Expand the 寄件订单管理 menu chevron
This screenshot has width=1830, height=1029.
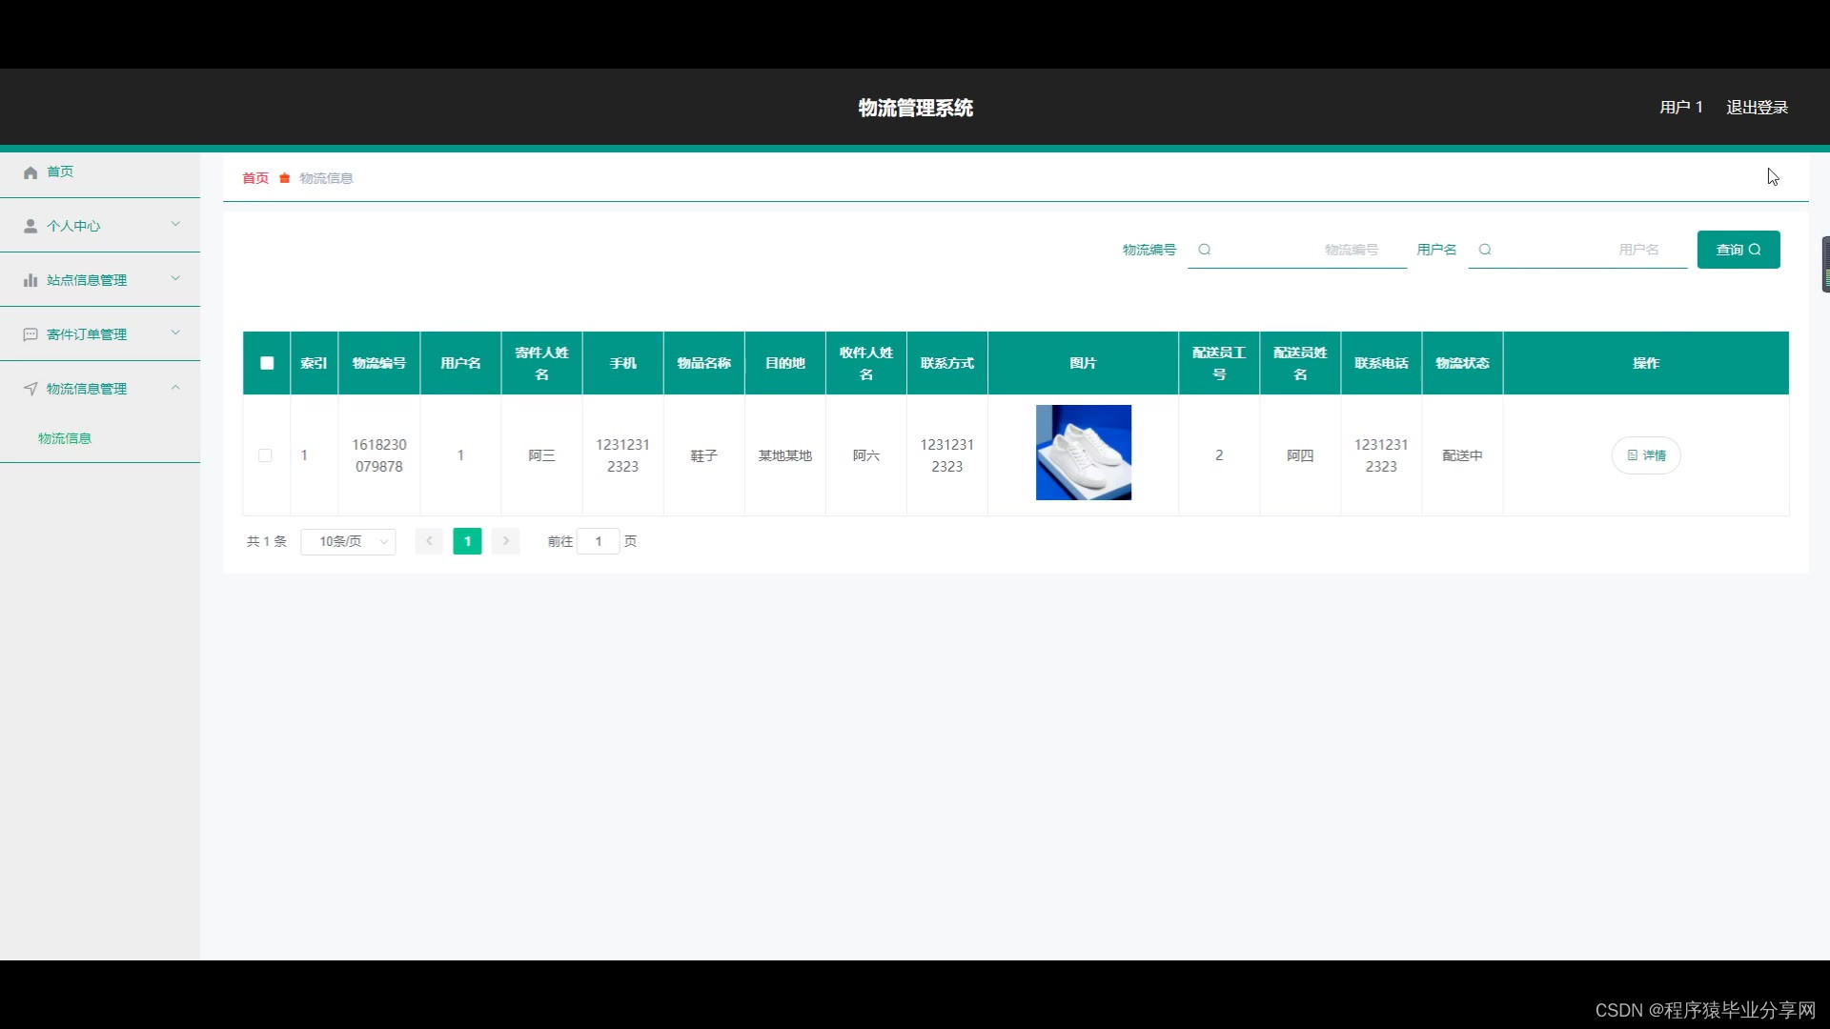click(175, 333)
